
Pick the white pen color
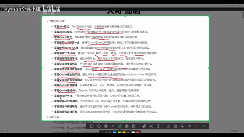tap(133, 132)
